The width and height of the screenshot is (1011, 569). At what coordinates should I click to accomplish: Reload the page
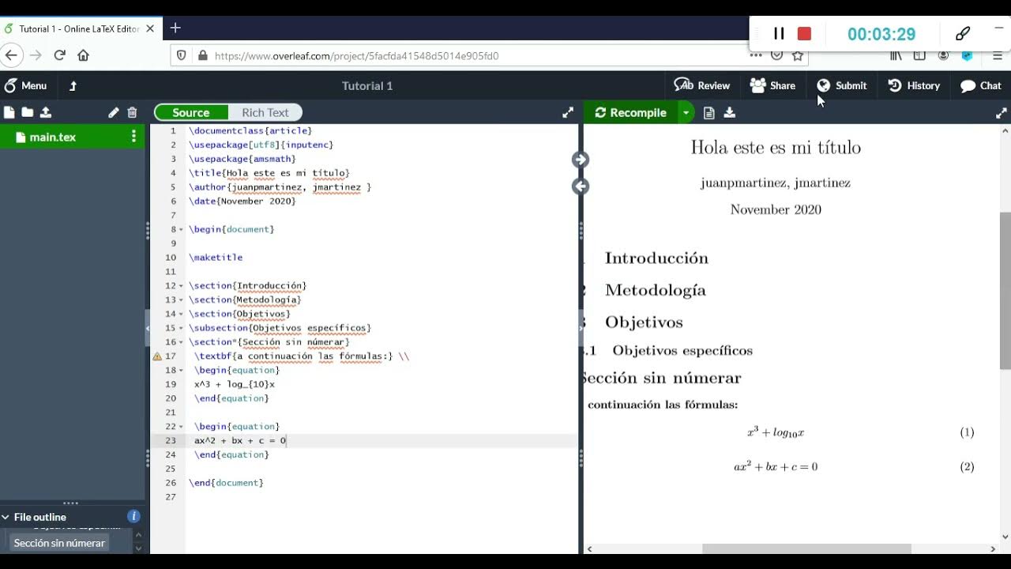59,55
